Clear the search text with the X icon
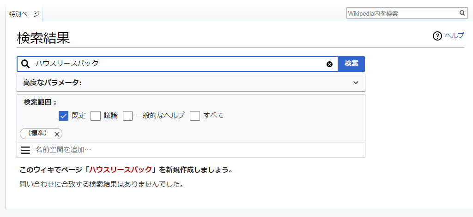Screen dimensions: 473x217 point(329,64)
